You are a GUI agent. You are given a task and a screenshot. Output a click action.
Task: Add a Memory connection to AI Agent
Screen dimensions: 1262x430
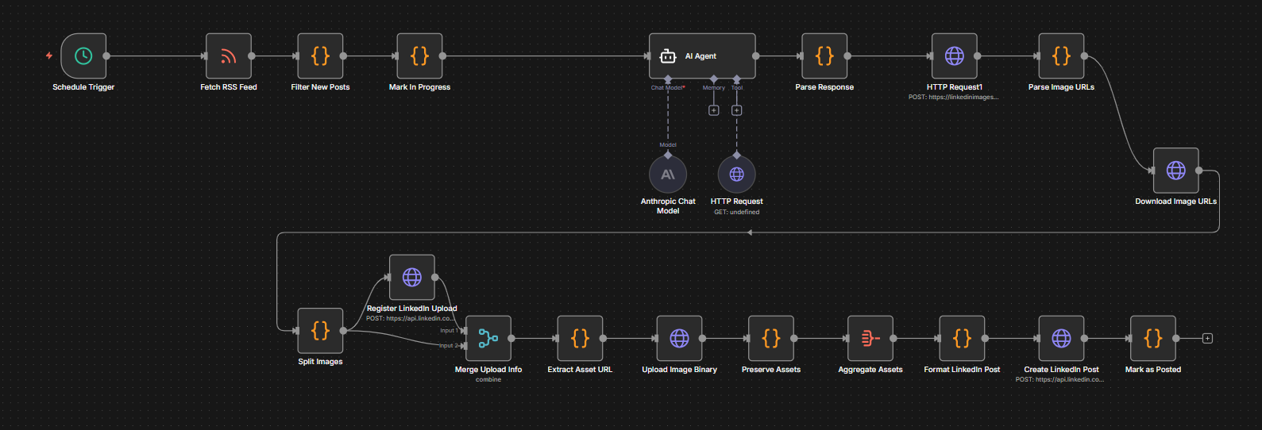[713, 110]
